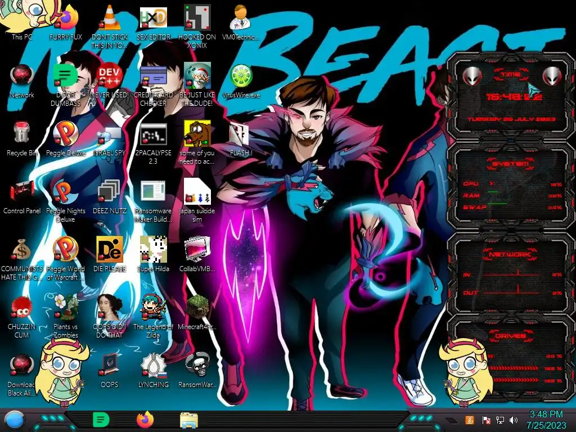Viewport: 576px width, 432px height.
Task: Select the Minecraft4Fr grass block icon
Action: tap(197, 312)
